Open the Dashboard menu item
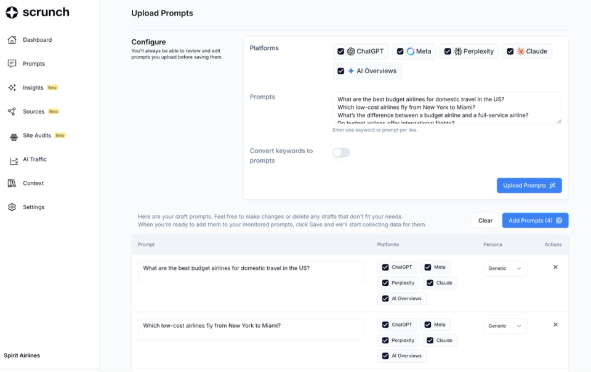Image resolution: width=591 pixels, height=372 pixels. pyautogui.click(x=38, y=40)
